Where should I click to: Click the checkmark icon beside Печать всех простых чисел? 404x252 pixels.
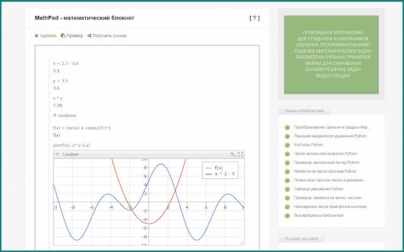click(287, 180)
